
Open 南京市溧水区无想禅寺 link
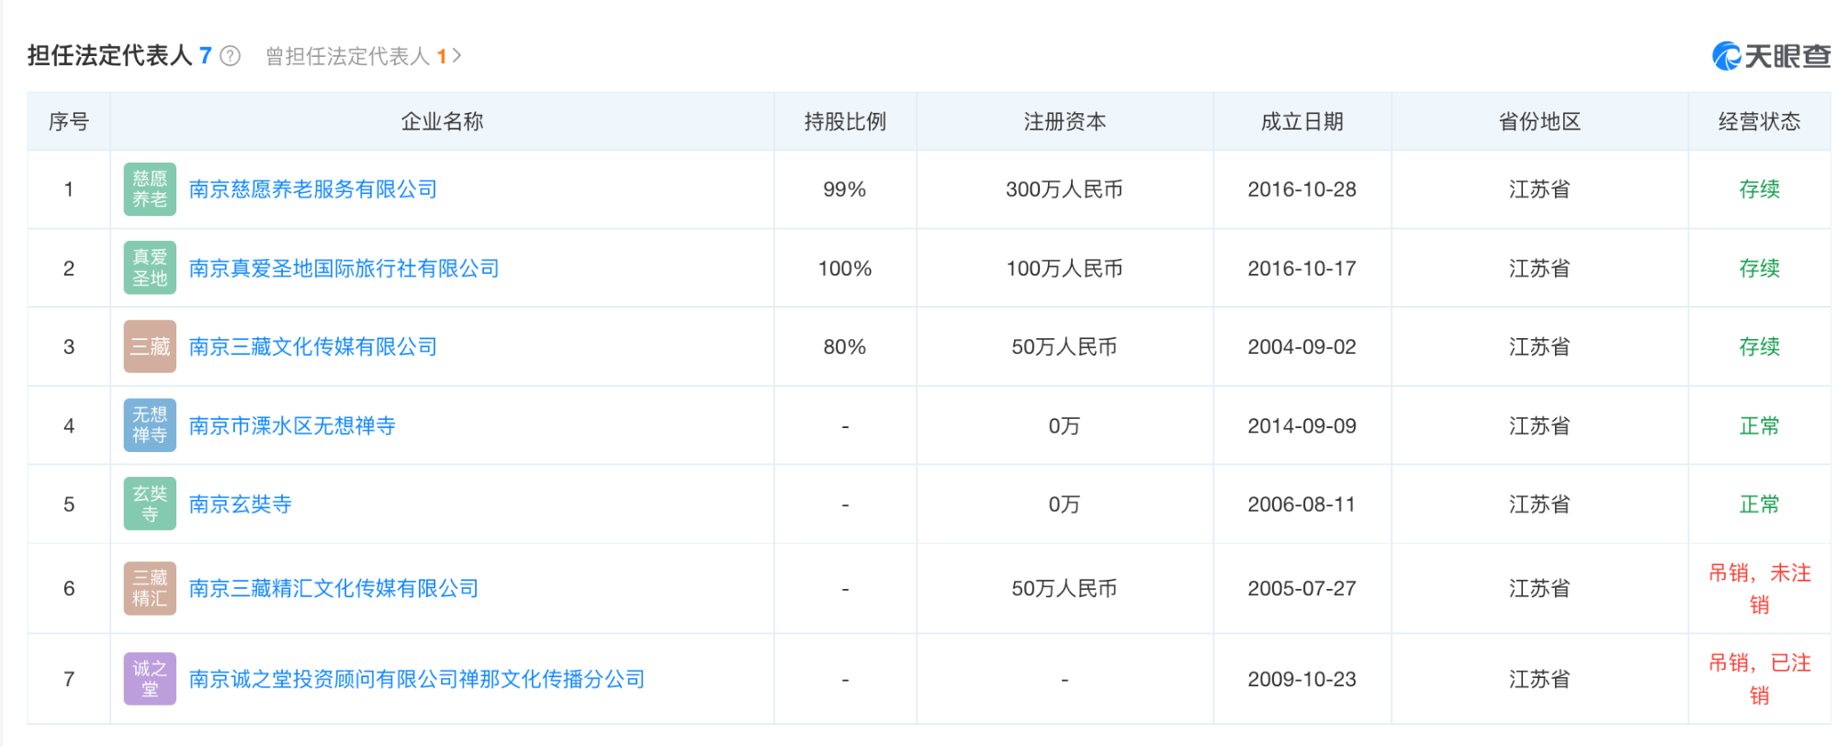292,425
